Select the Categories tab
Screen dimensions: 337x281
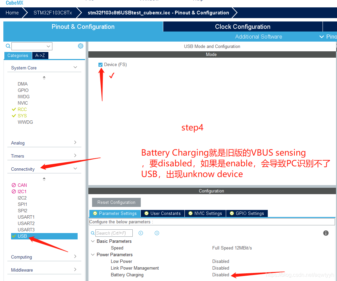tap(18, 55)
